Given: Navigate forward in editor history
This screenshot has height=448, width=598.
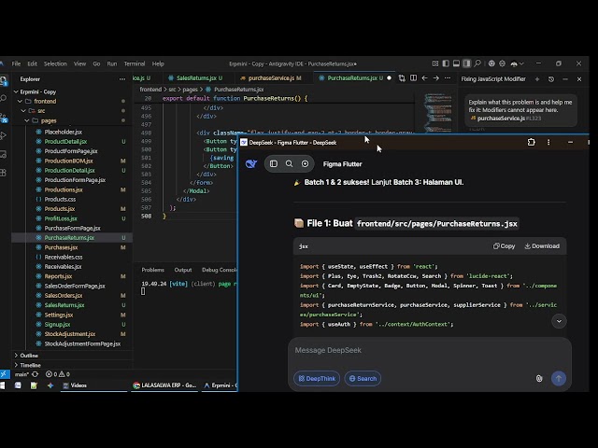Looking at the screenshot, I should click(x=436, y=78).
